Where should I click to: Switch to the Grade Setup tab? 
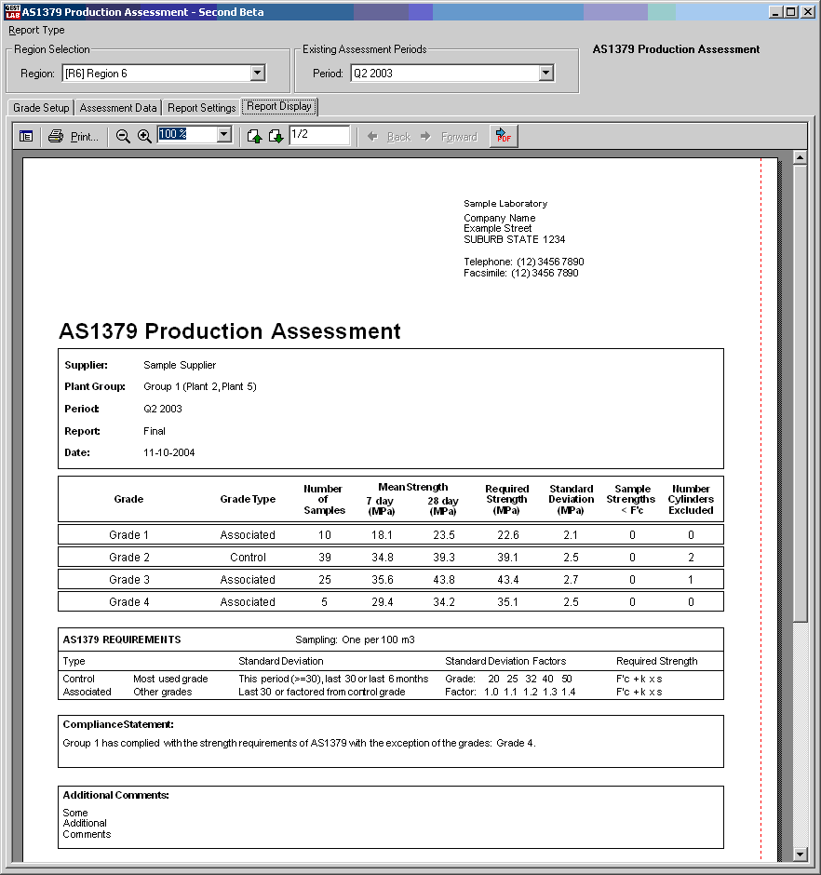click(x=41, y=108)
